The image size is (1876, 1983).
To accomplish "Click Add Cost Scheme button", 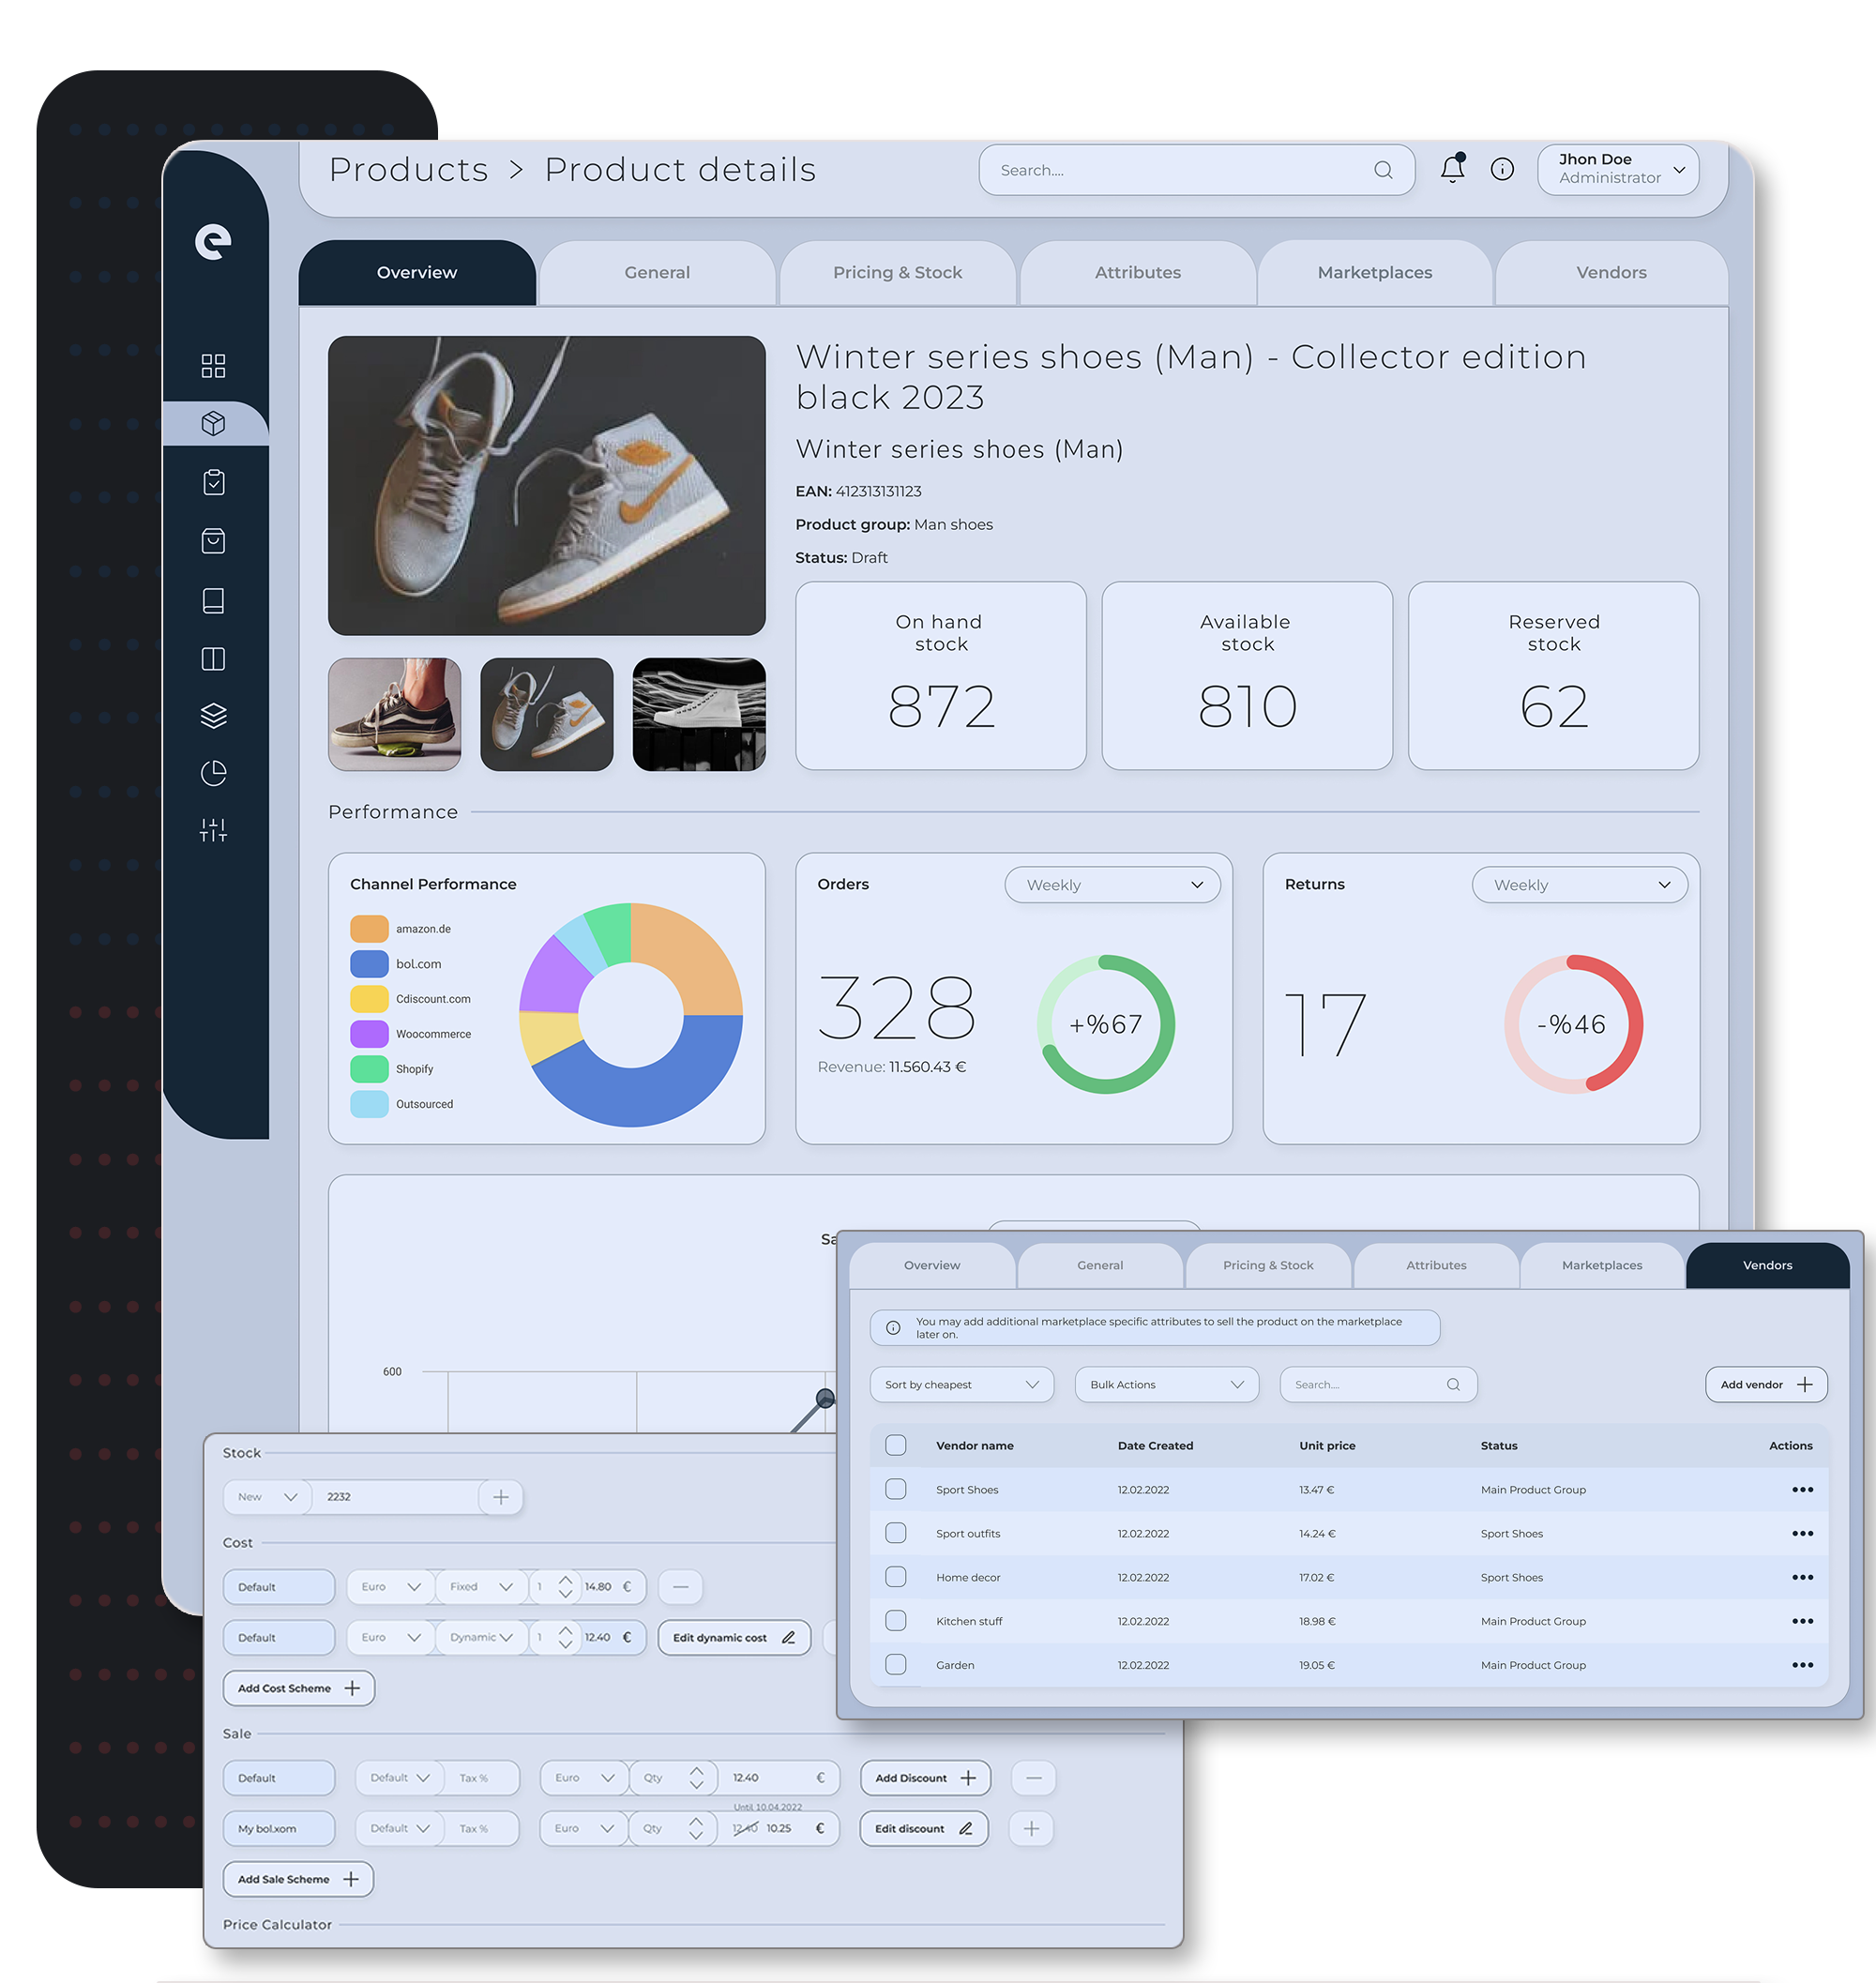I will coord(298,1689).
